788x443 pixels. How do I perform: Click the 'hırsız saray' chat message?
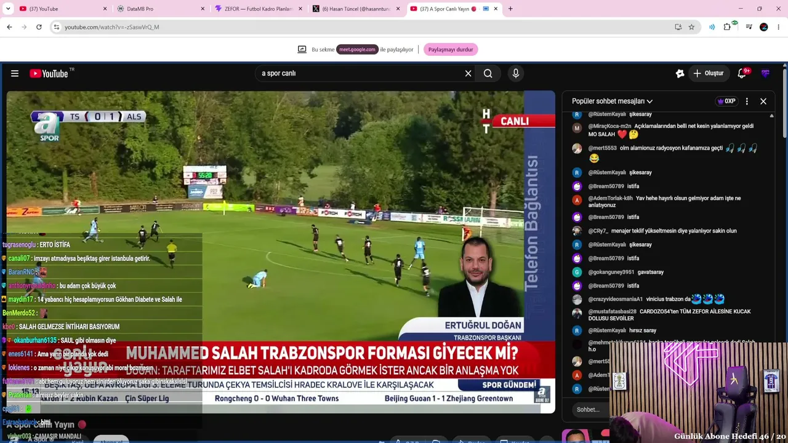pos(643,330)
